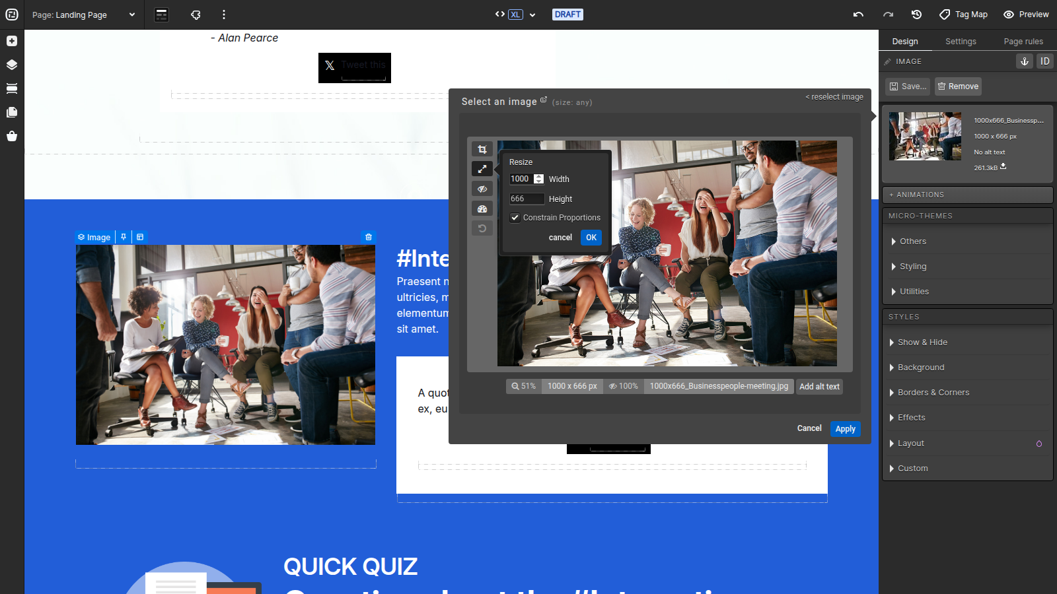Click the AI brain icon in top bar
Screen dimensions: 1057x594
(x=196, y=15)
